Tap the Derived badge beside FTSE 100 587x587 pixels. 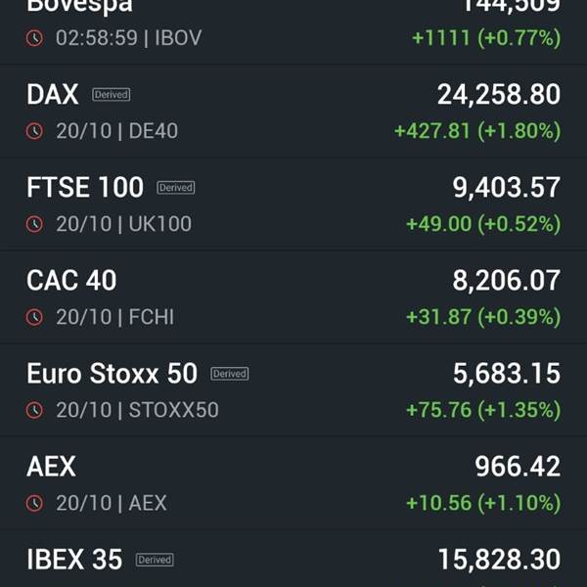point(176,188)
